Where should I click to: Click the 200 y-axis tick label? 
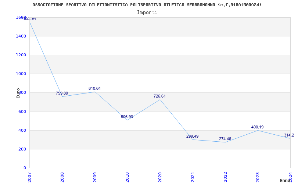pos(22,149)
